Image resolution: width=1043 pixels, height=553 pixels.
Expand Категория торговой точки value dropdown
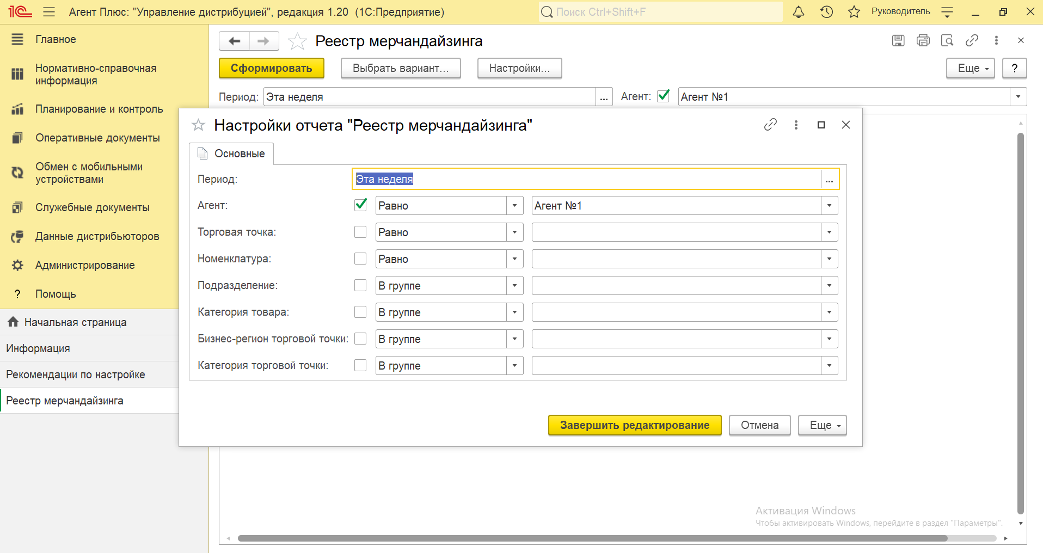point(829,366)
